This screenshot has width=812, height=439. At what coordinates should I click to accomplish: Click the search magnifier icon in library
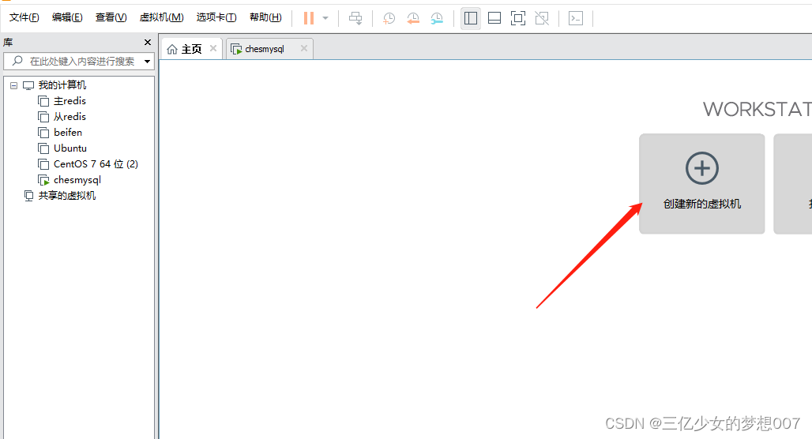point(17,61)
